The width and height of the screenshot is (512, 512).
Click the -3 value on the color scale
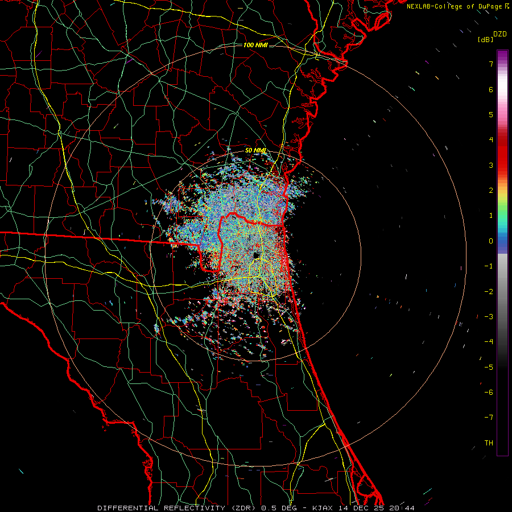(489, 316)
